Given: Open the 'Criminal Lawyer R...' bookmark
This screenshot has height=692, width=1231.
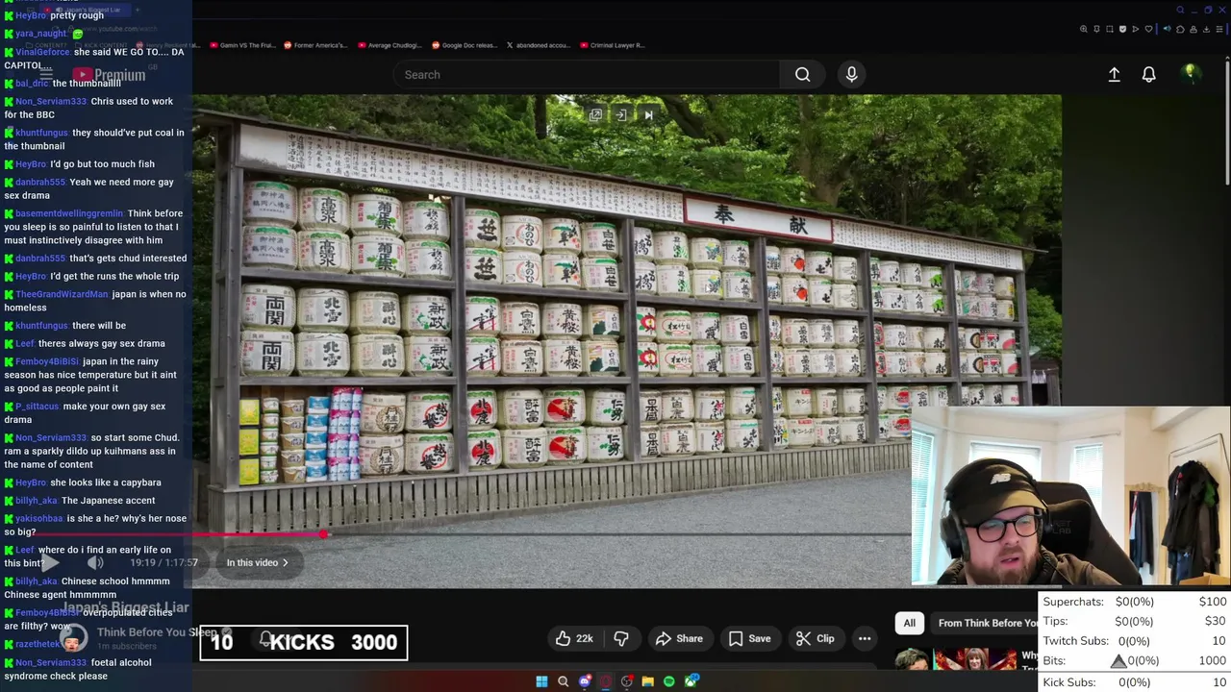Looking at the screenshot, I should click(x=612, y=45).
